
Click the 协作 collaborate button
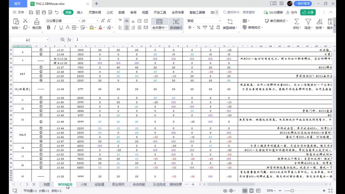(292, 12)
